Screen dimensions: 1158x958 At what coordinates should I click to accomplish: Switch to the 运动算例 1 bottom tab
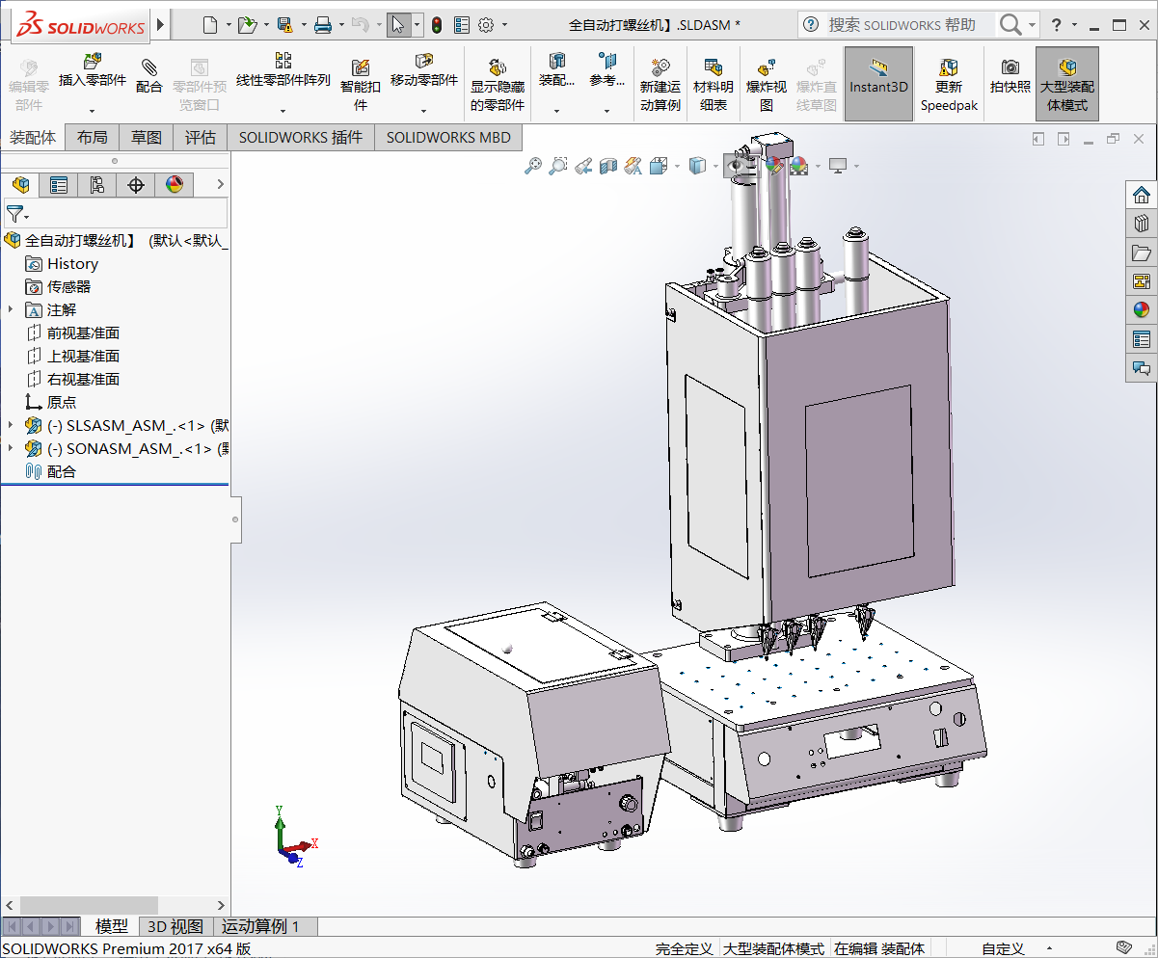click(260, 926)
